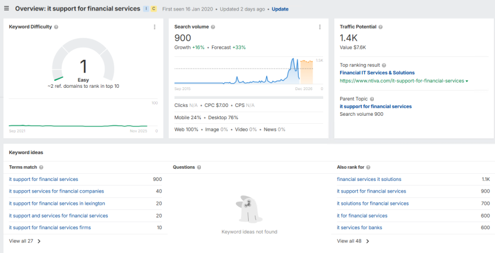Click the Desktop 76% text

click(x=223, y=117)
